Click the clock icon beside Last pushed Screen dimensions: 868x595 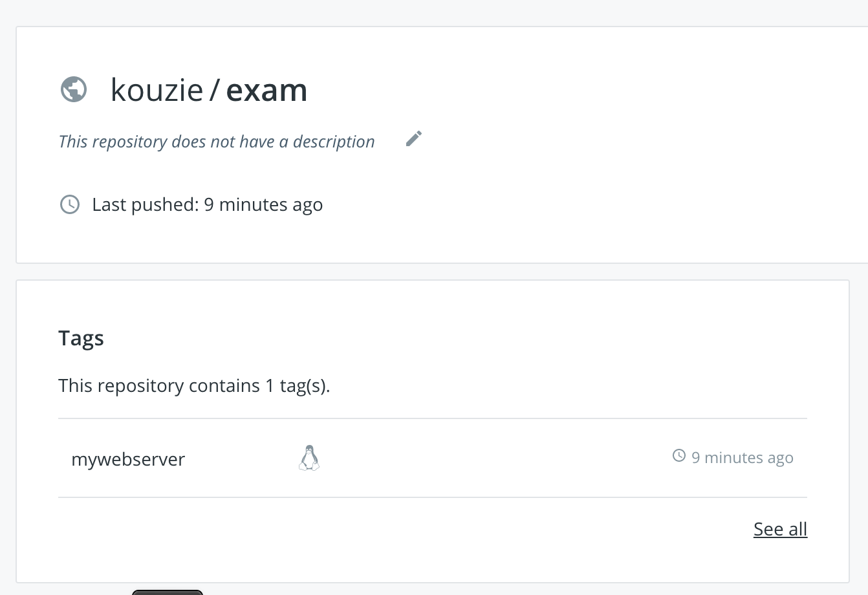69,205
